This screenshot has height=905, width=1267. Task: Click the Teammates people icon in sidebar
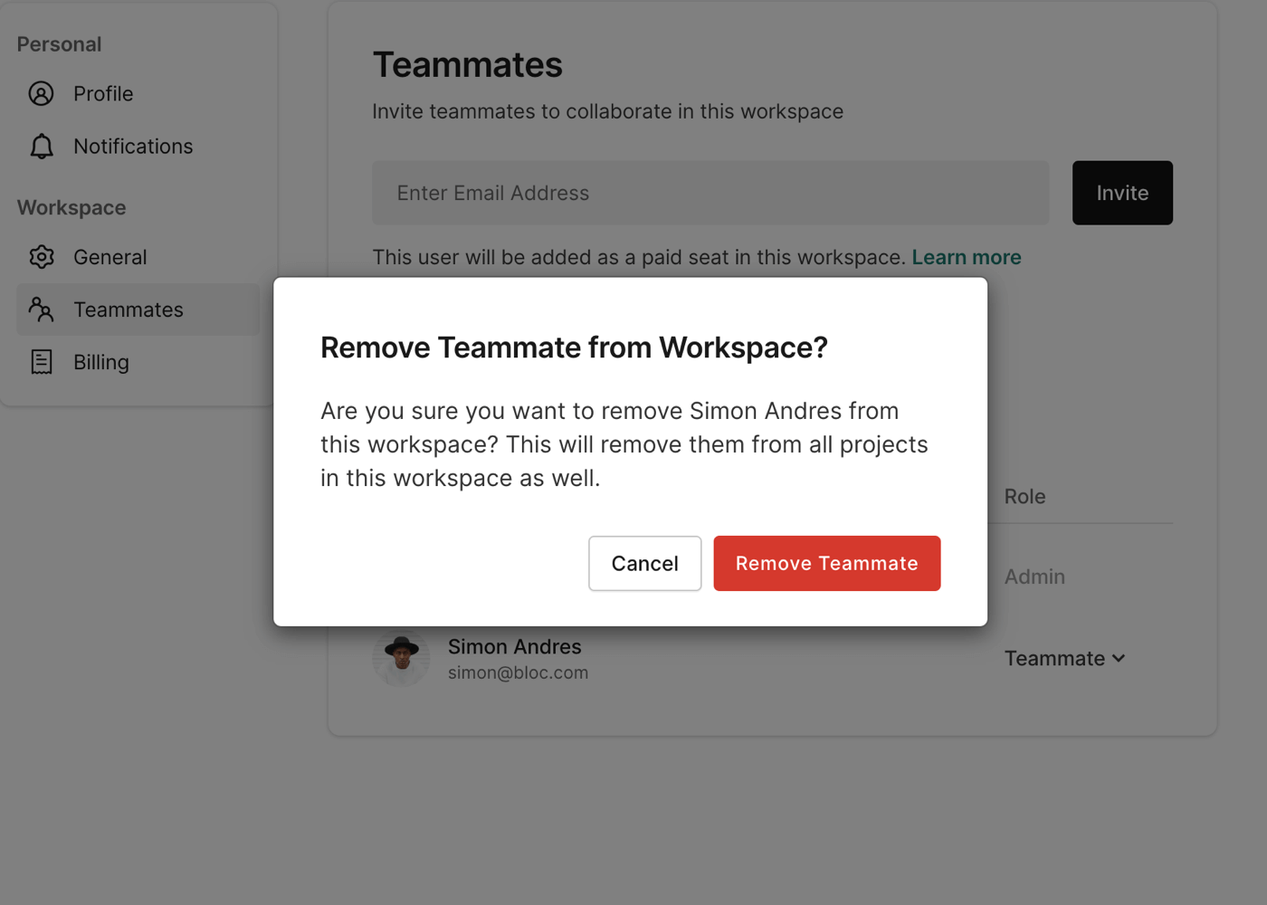pyautogui.click(x=42, y=310)
